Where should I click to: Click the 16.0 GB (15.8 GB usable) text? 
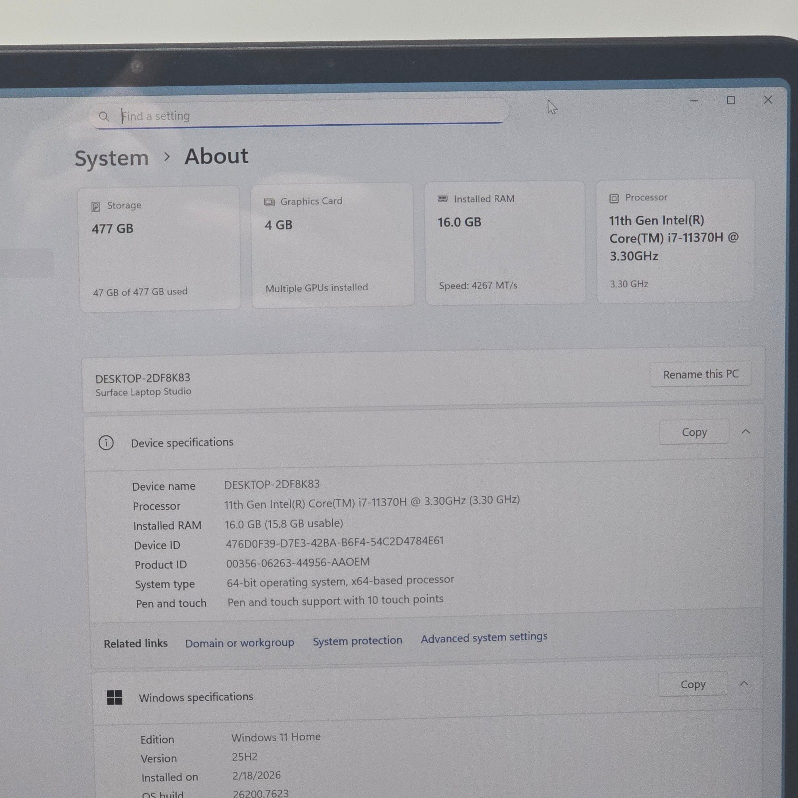point(284,524)
